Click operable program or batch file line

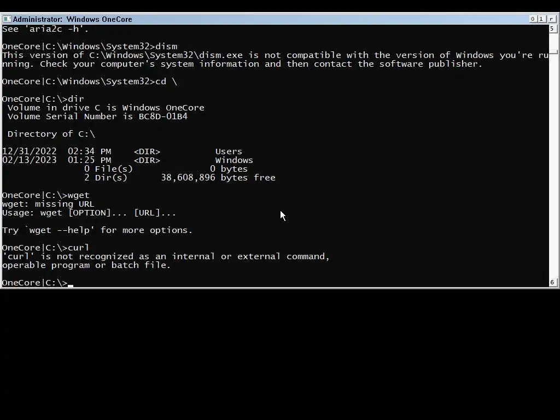[x=86, y=265]
